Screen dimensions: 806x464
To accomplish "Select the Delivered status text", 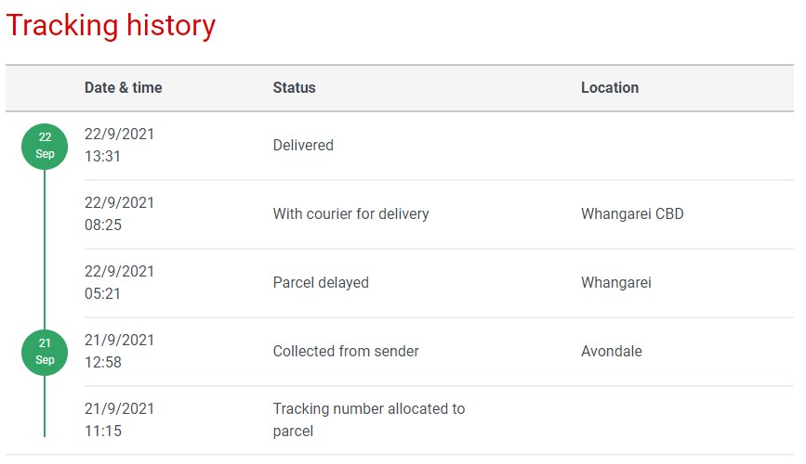I will pos(303,146).
